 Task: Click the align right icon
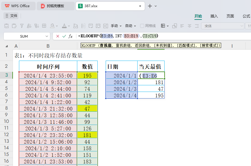[x=197, y=26]
